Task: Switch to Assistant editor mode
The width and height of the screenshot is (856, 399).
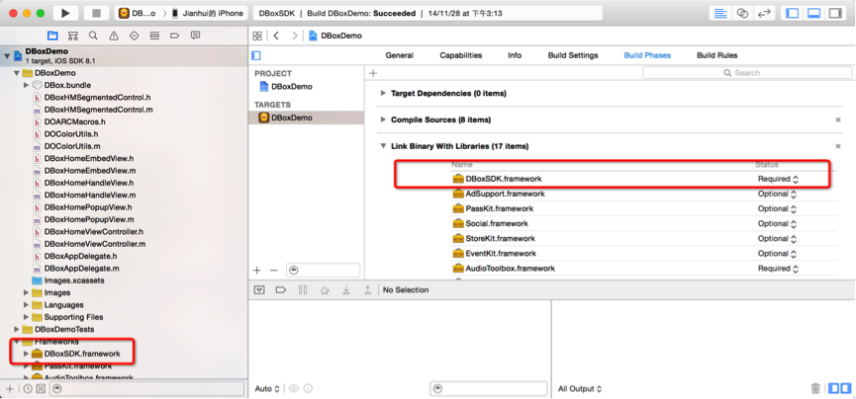Action: [x=742, y=13]
